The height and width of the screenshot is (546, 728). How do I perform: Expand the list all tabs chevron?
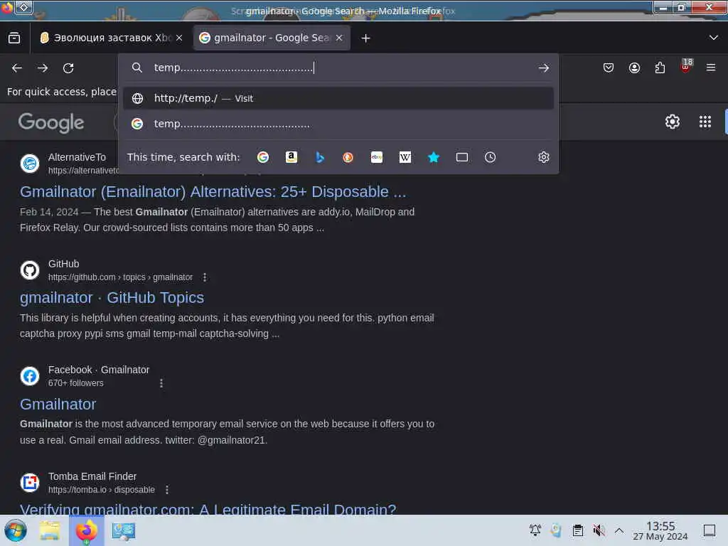(714, 38)
